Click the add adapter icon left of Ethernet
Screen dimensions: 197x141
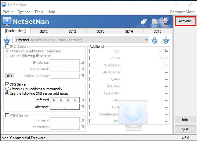point(7,40)
